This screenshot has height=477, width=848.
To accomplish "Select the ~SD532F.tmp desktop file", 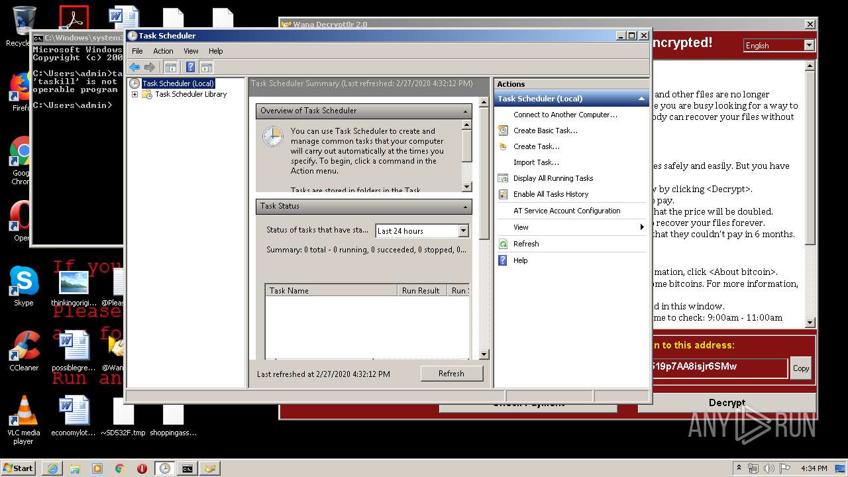I will click(x=123, y=417).
